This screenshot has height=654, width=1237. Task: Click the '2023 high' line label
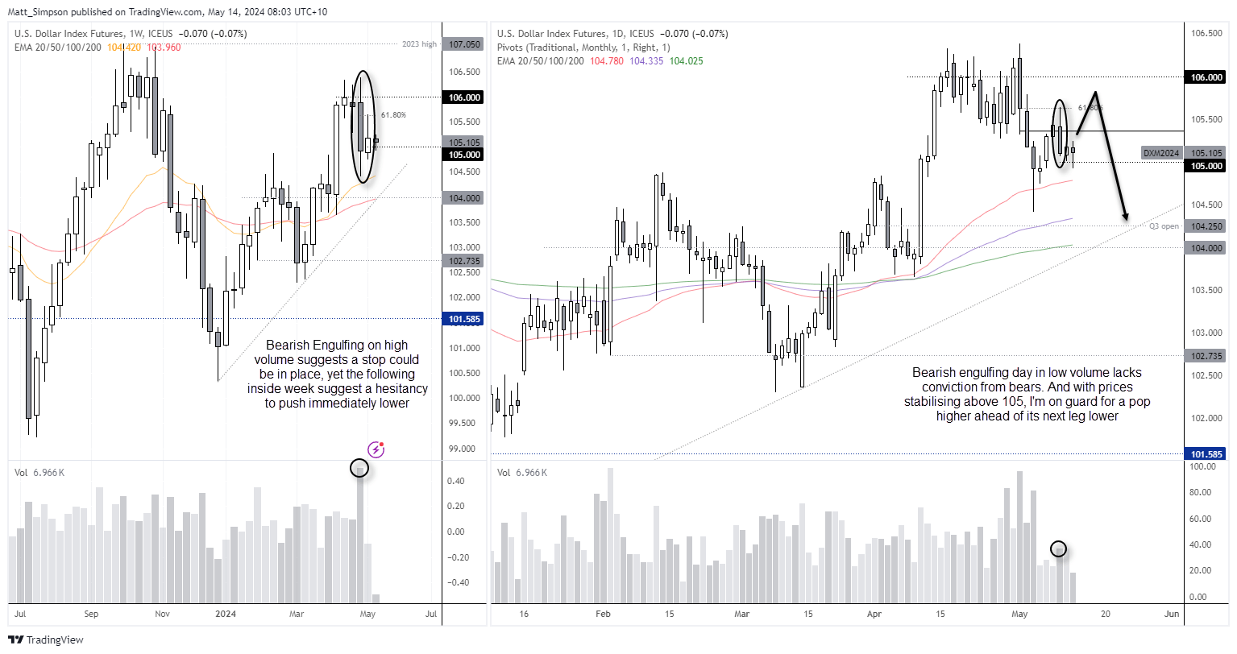click(x=419, y=44)
